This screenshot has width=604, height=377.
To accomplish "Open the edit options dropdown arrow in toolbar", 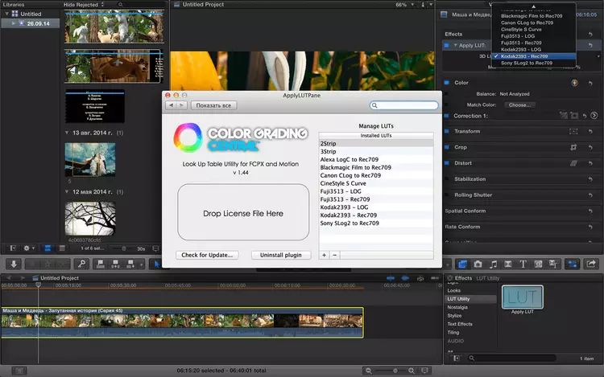I will click(x=141, y=264).
